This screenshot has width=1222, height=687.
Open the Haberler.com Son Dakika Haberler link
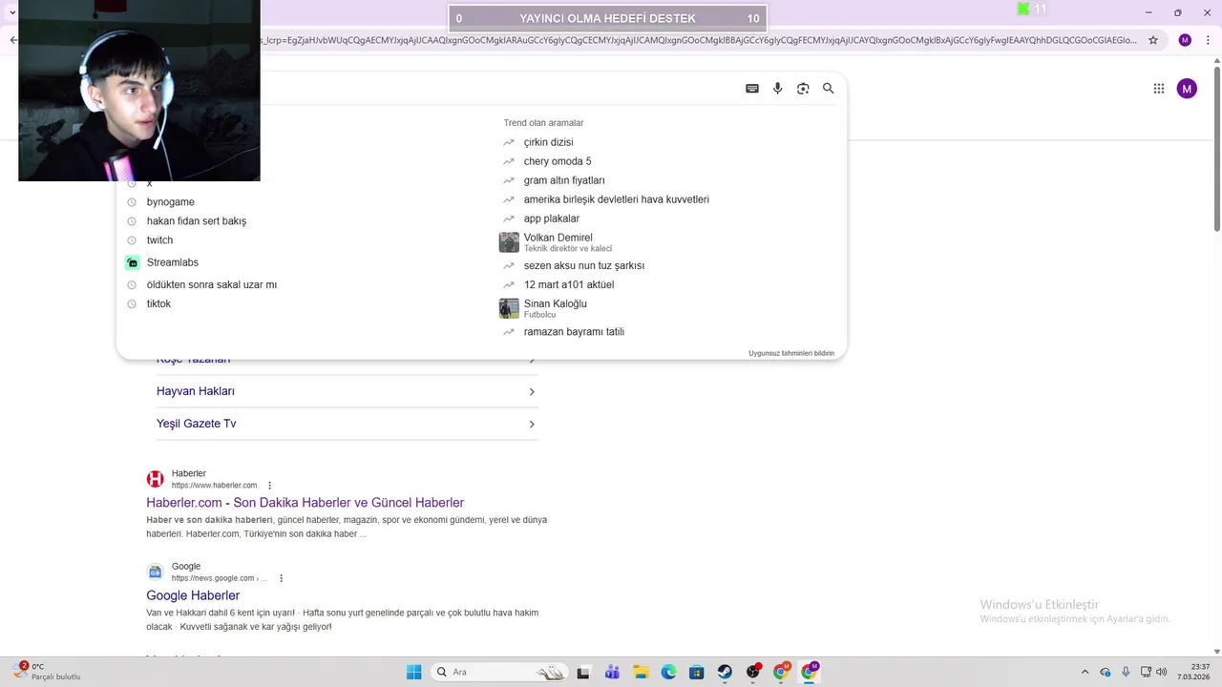pos(305,503)
